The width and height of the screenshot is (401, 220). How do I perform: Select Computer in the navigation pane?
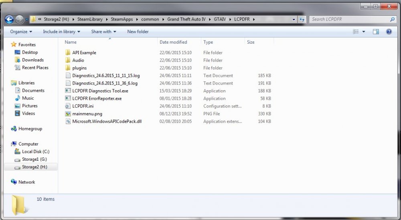28,144
